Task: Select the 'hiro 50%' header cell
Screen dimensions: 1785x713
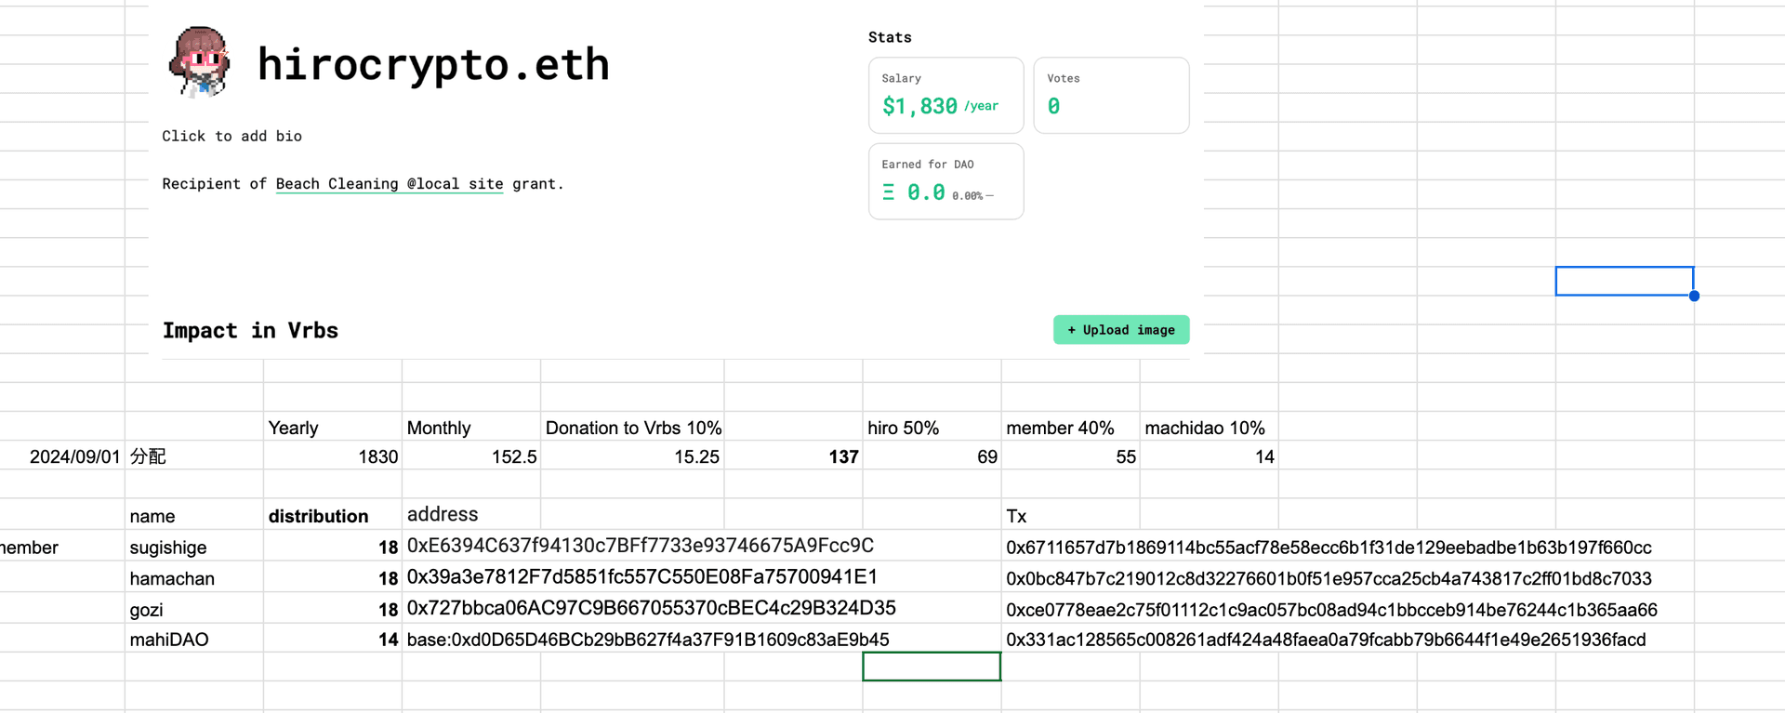Action: tap(931, 428)
